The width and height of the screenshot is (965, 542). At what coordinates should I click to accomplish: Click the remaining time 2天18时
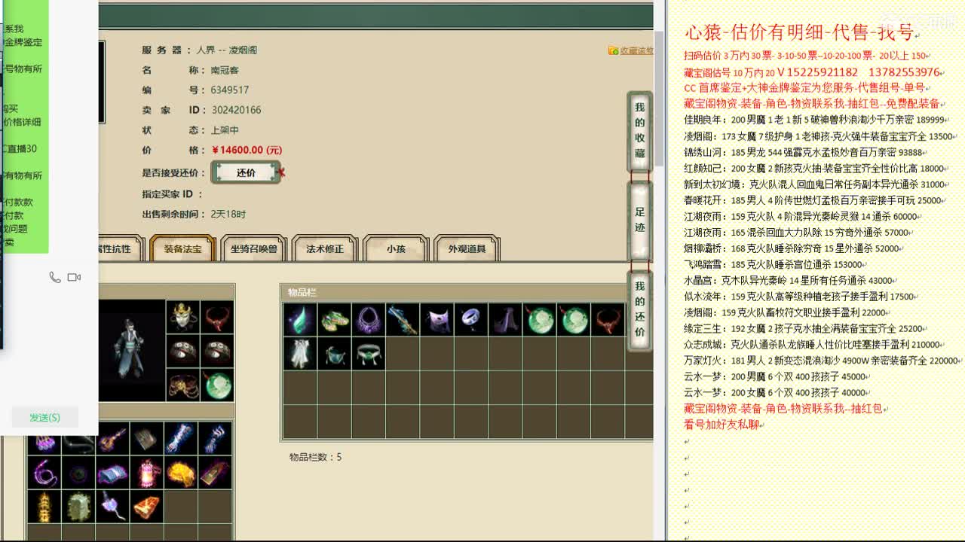pyautogui.click(x=228, y=214)
